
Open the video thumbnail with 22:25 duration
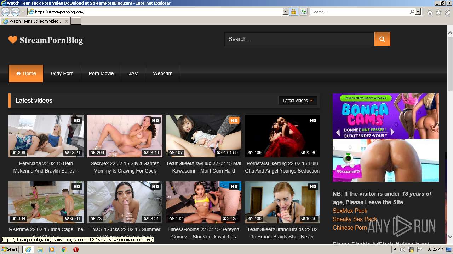(x=203, y=202)
